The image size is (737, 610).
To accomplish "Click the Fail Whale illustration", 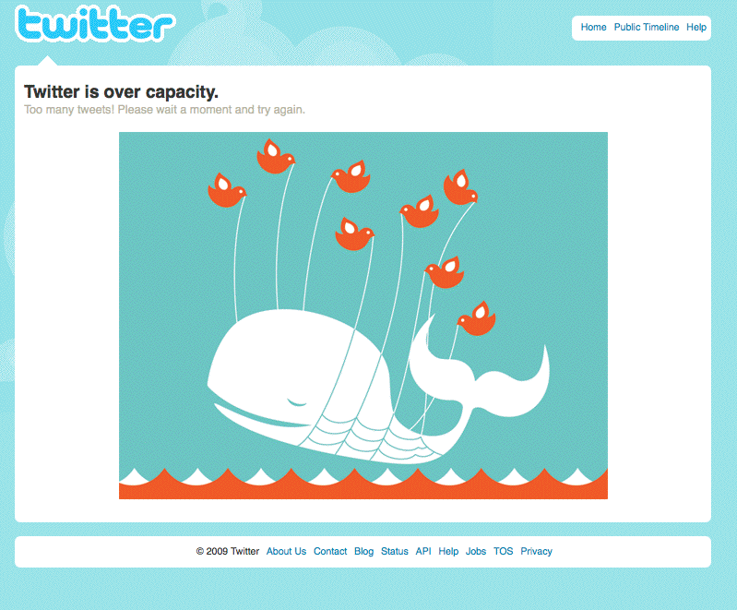I will point(363,316).
